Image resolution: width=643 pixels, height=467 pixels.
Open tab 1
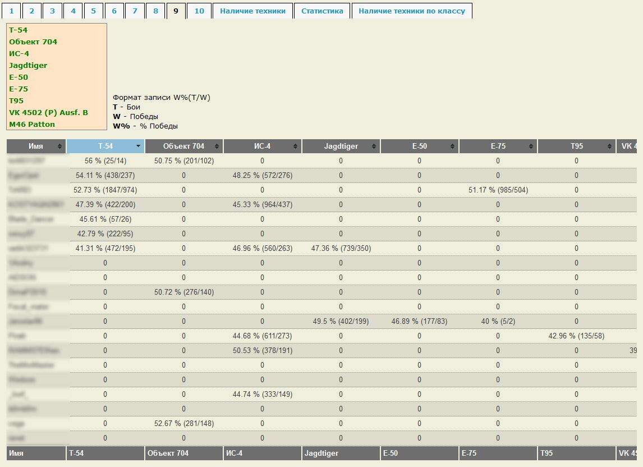pos(11,11)
